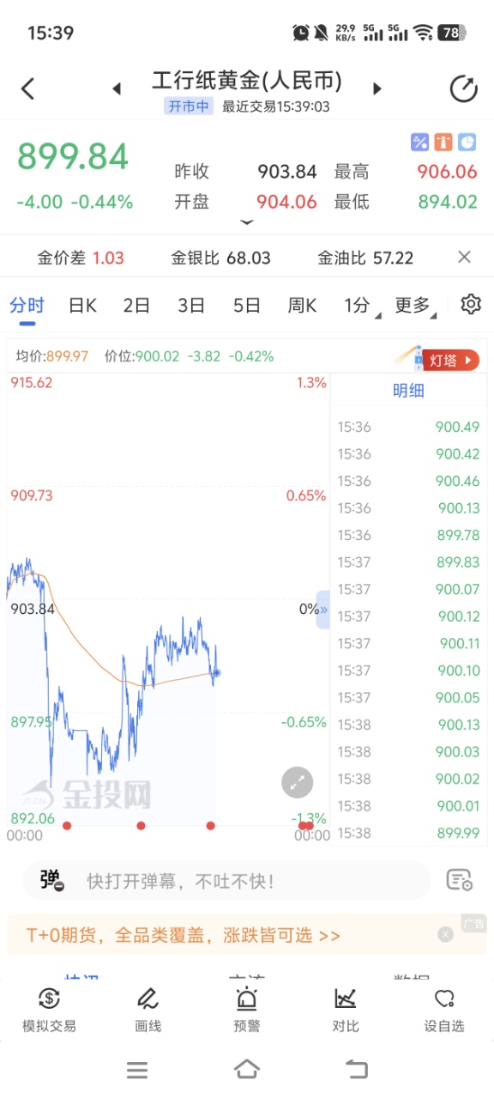Viewport: 494px width, 1099px height.
Task: Tap the current price 899.84
Action: tap(73, 157)
